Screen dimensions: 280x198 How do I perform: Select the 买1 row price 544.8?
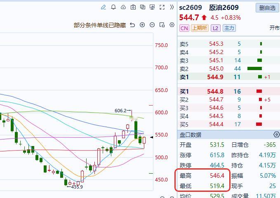[215, 92]
